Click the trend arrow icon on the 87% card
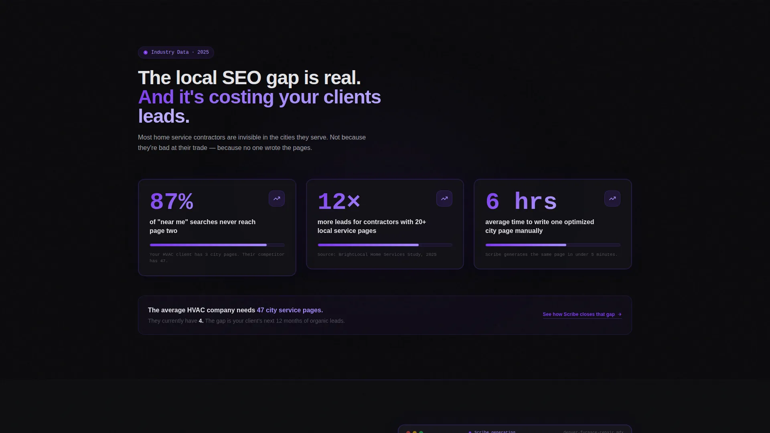 (277, 198)
